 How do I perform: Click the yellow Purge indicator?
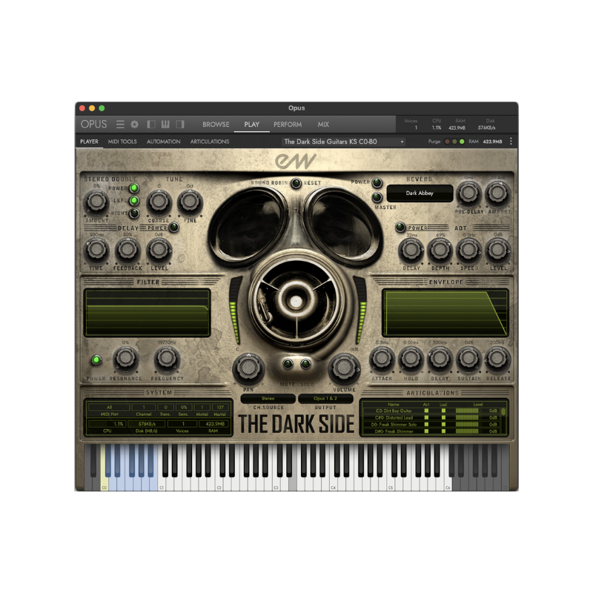(454, 142)
